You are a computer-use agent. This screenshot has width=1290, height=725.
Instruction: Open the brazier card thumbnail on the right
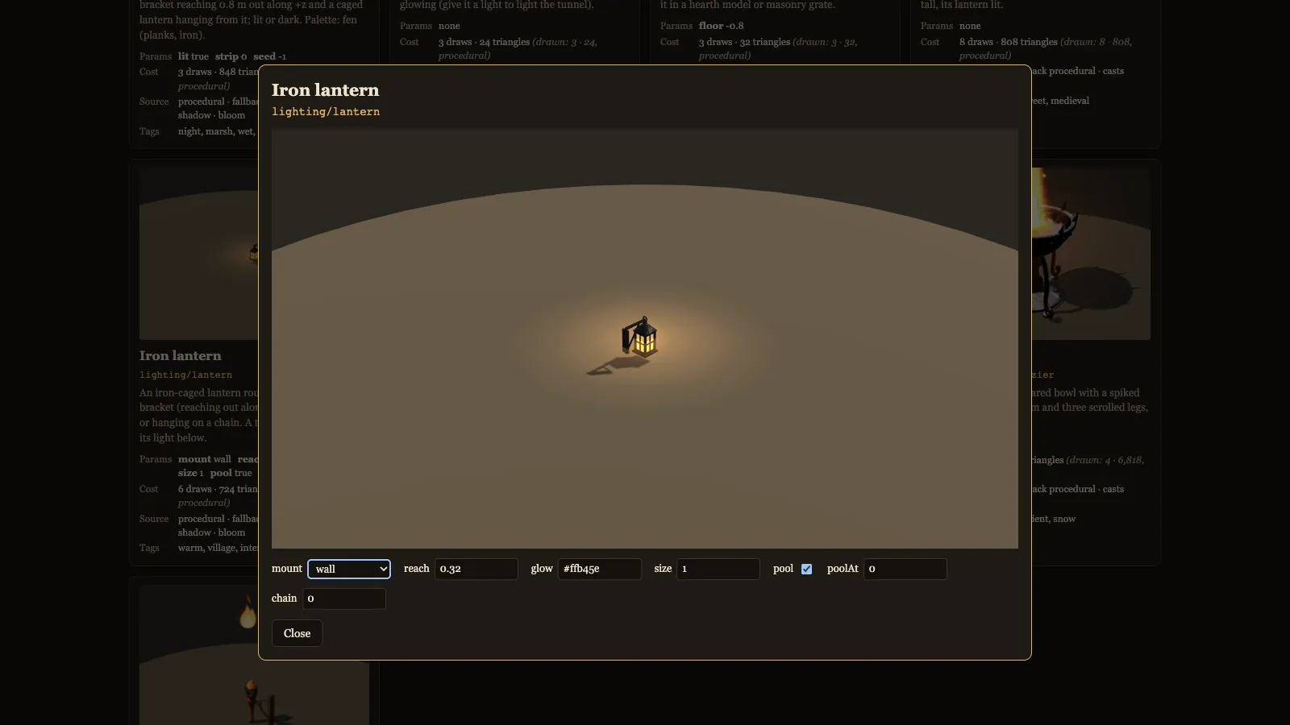pos(1091,254)
